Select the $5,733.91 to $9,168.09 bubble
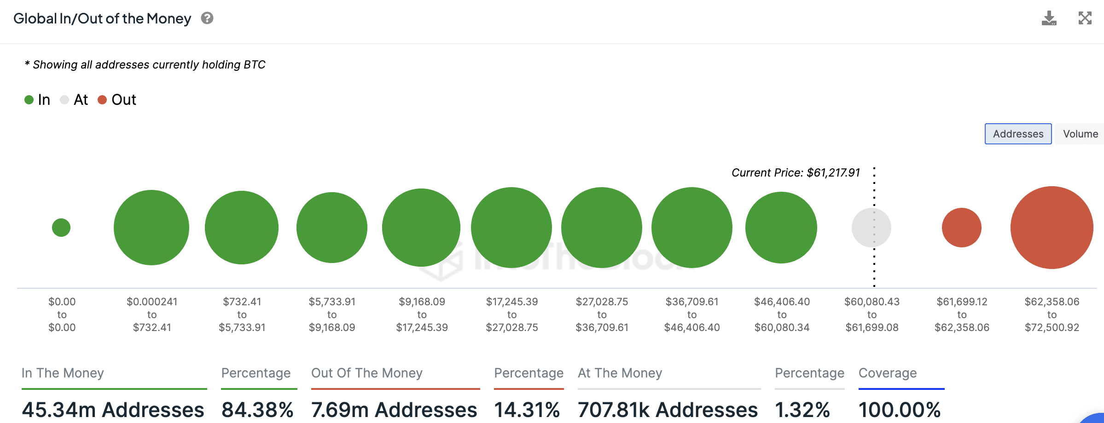This screenshot has width=1104, height=423. click(332, 228)
